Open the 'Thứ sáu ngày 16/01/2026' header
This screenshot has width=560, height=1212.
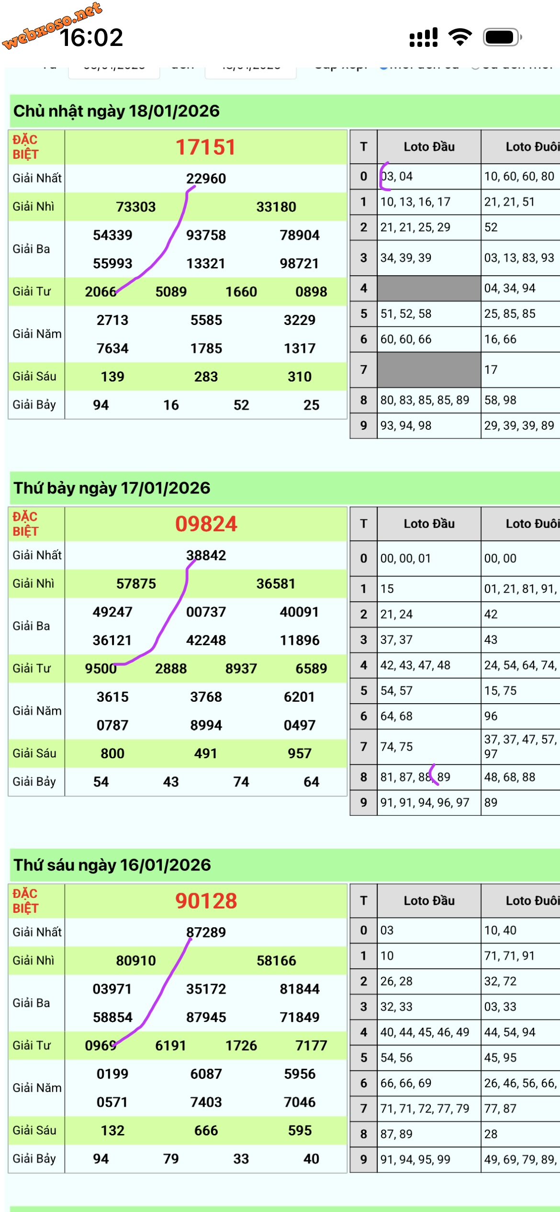click(285, 865)
